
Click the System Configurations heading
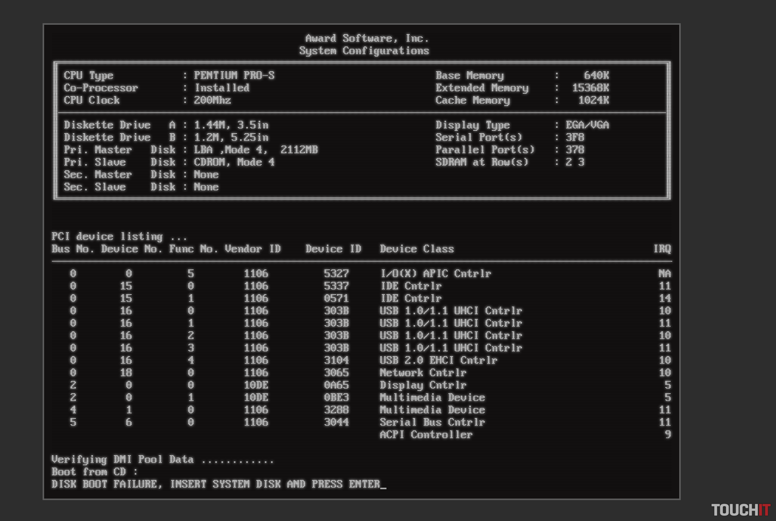364,51
